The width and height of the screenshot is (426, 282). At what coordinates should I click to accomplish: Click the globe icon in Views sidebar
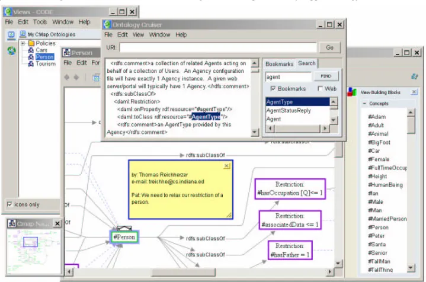[11, 50]
